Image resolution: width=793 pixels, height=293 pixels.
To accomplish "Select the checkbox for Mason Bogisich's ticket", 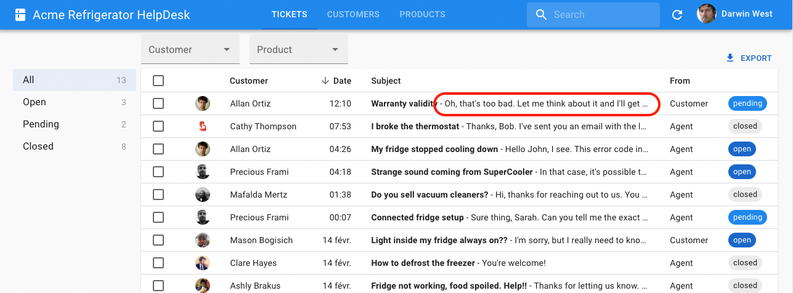I will coord(158,240).
